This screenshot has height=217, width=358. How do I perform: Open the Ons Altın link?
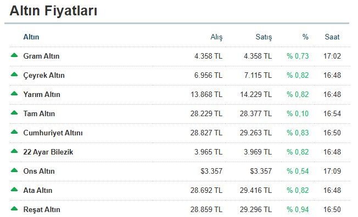(39, 171)
